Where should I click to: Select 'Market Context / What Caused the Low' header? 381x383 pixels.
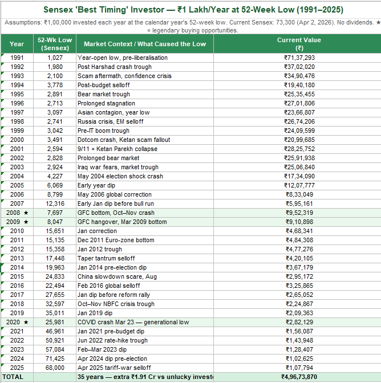145,44
